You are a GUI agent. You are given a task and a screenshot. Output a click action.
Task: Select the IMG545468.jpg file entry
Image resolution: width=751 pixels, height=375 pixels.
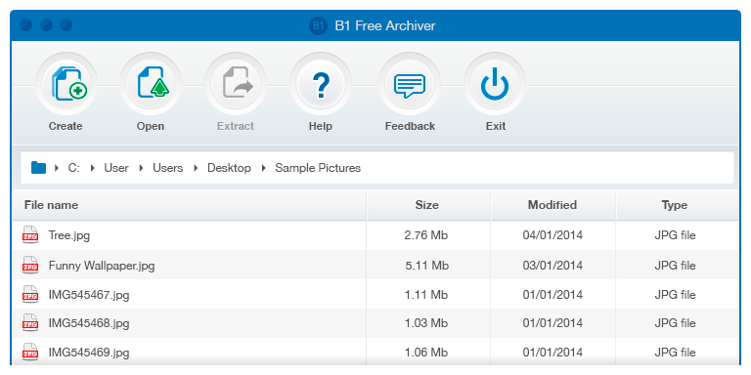(x=375, y=323)
